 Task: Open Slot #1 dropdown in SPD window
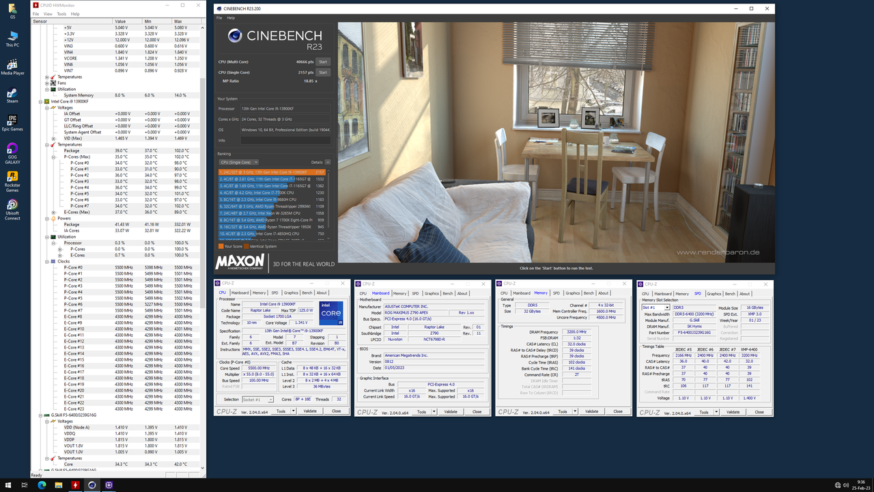tap(657, 307)
